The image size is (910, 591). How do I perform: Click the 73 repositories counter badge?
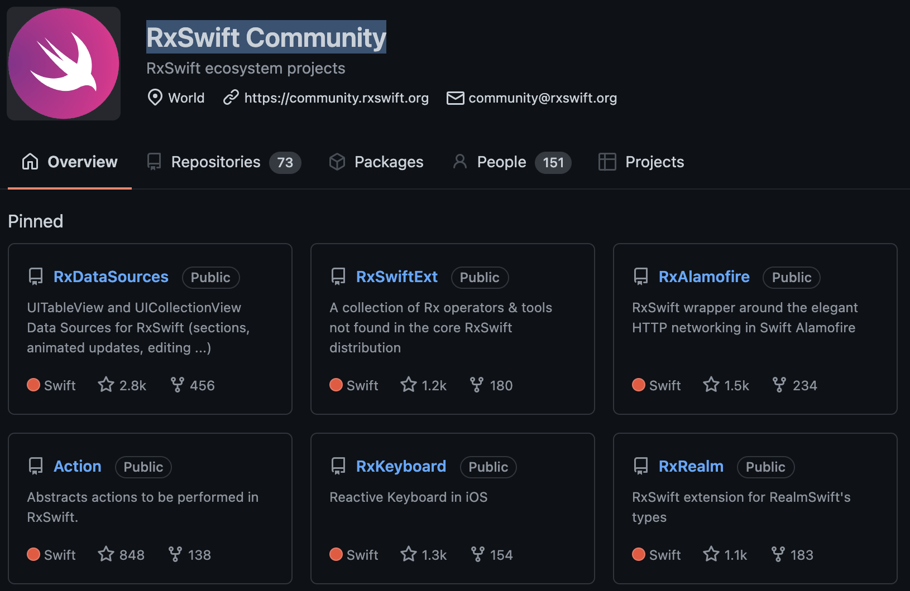tap(285, 162)
